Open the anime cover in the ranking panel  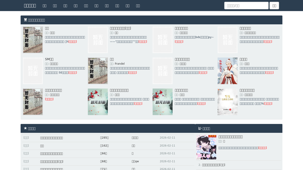206,147
